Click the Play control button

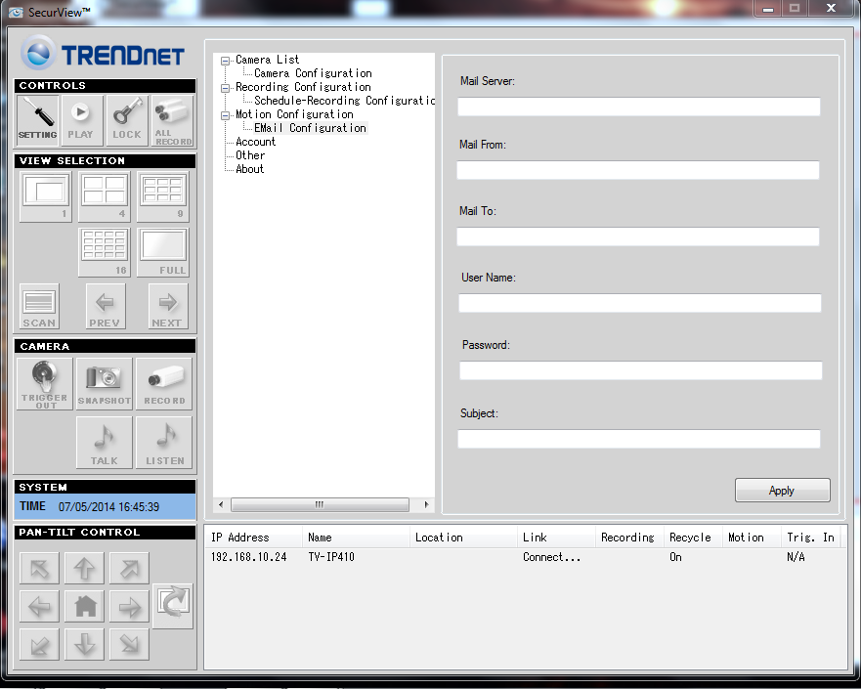tap(82, 120)
